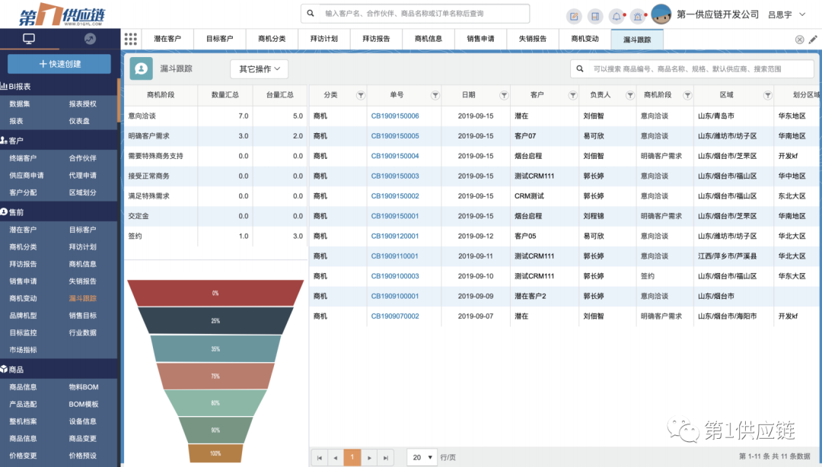The image size is (822, 467).
Task: Click the circled X close-tabs icon
Action: point(799,40)
